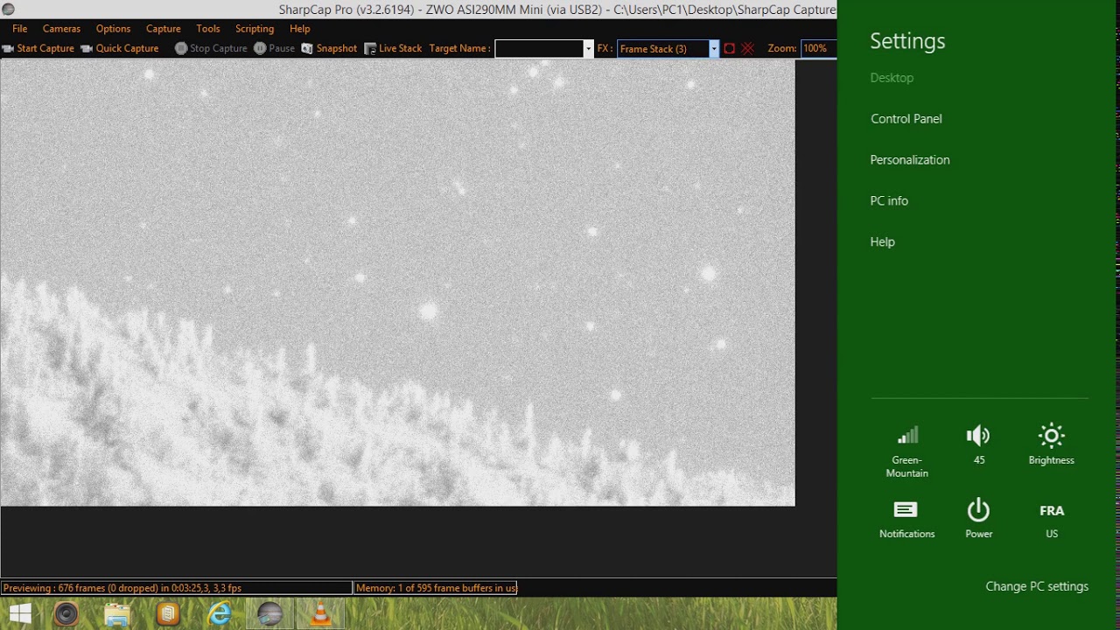Switch to SharpCap planet icon on taskbar
Image resolution: width=1120 pixels, height=630 pixels.
tap(270, 614)
